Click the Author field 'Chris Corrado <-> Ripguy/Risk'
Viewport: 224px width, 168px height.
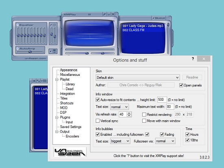(x=141, y=85)
